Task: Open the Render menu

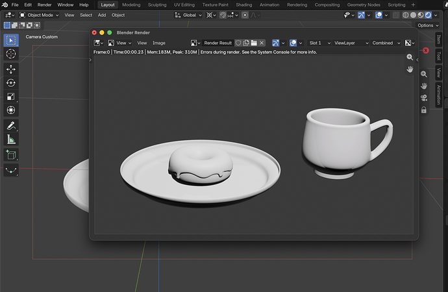Action: 44,5
